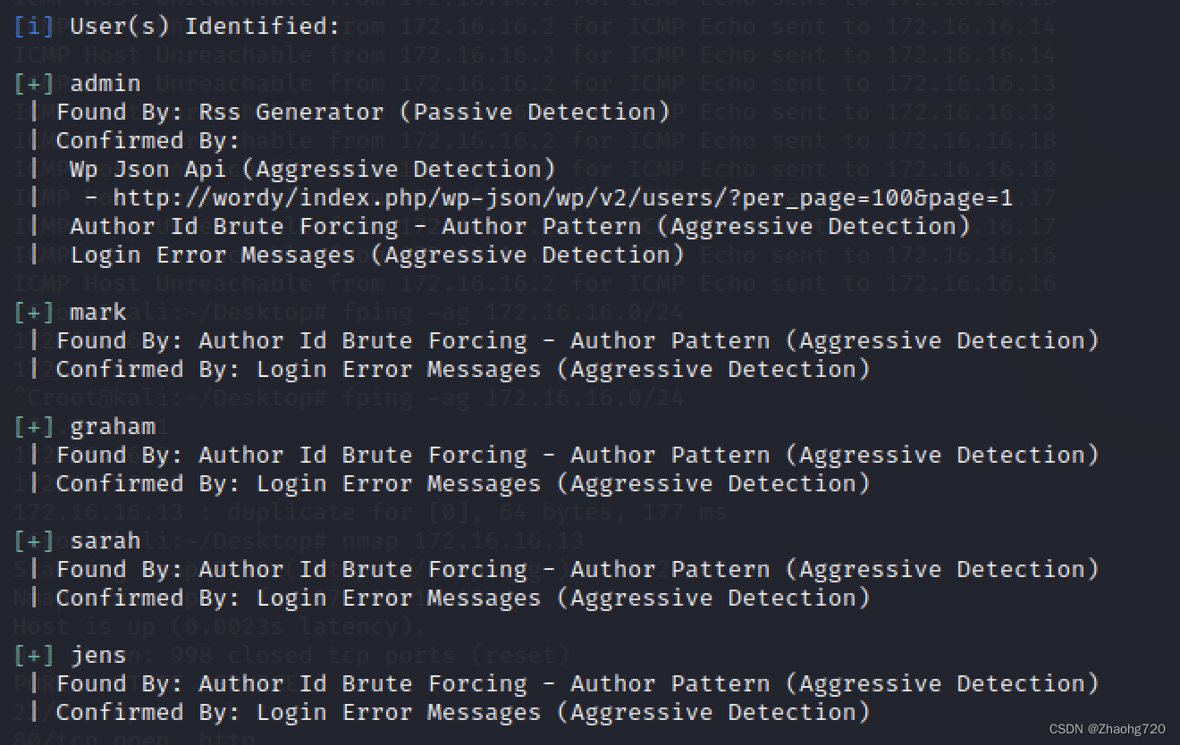Screen dimensions: 1180x745
Task: Click the "Found By" line under mark
Action: pyautogui.click(x=577, y=340)
